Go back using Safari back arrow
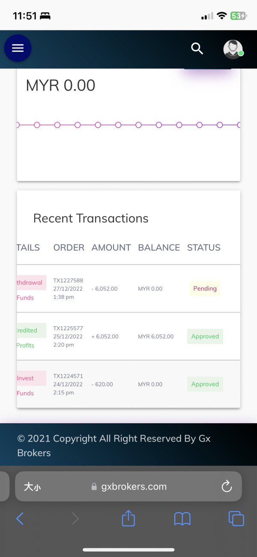257x557 pixels. tap(20, 519)
